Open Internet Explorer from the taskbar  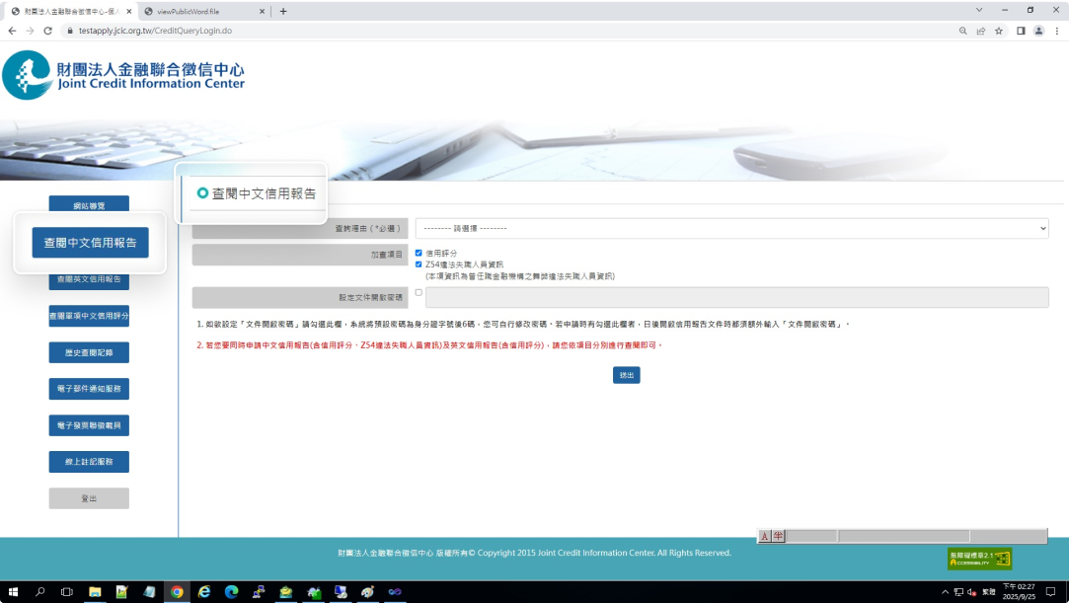coord(204,592)
